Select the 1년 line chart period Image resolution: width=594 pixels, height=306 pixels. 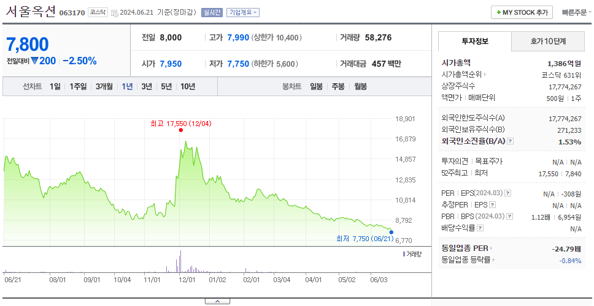coord(127,86)
